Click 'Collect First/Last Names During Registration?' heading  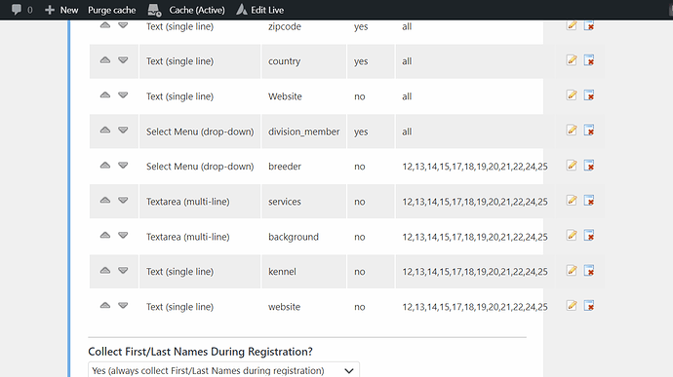click(x=201, y=352)
